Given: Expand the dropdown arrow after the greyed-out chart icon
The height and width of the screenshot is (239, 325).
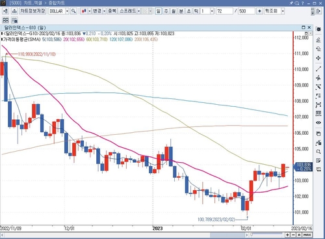Looking at the screenshot, I should (x=150, y=11).
